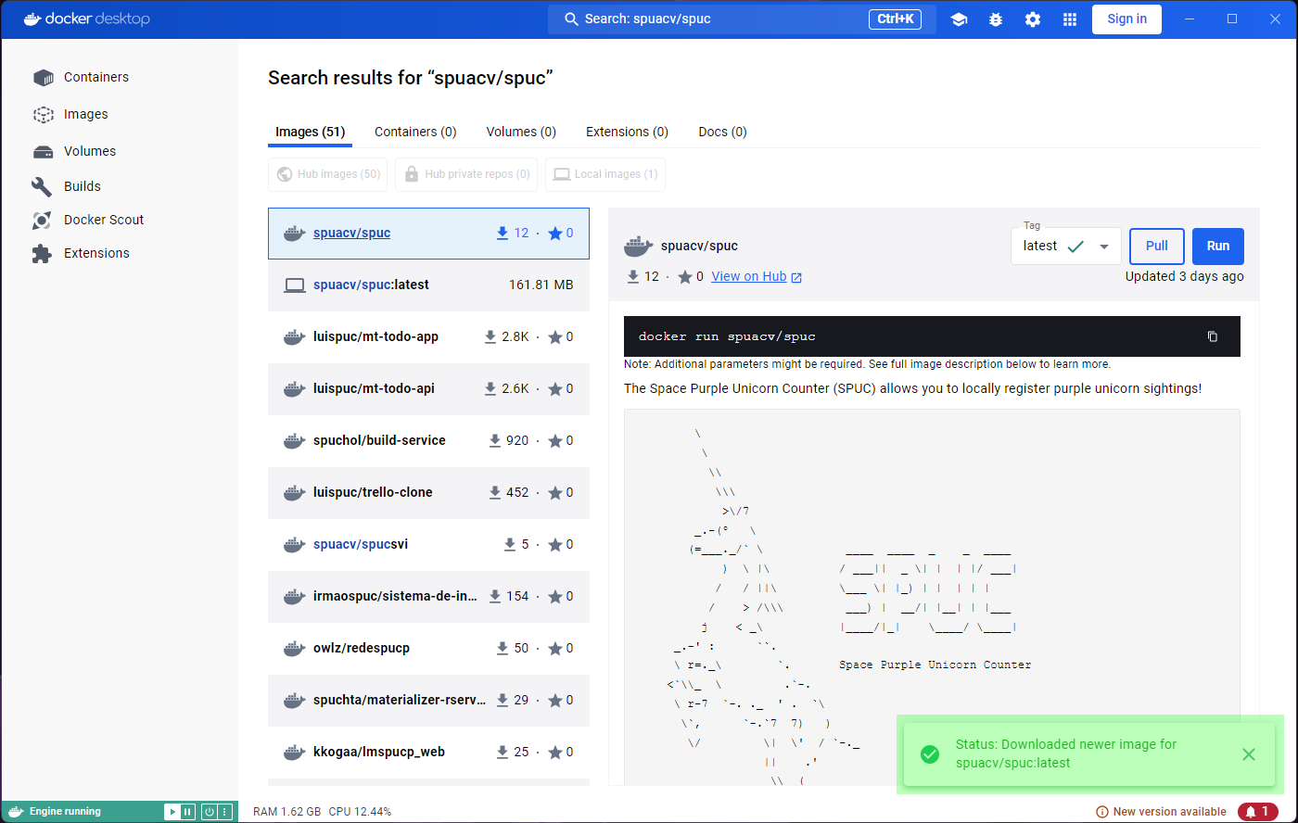Open View on Hub link
This screenshot has height=823, width=1298.
[749, 276]
